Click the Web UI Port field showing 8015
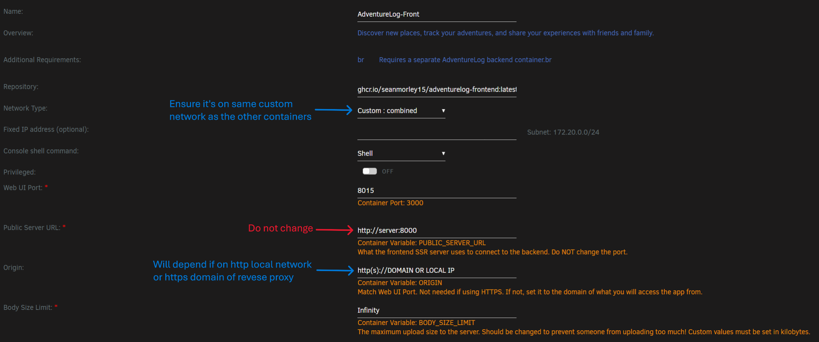This screenshot has height=342, width=819. [x=436, y=191]
